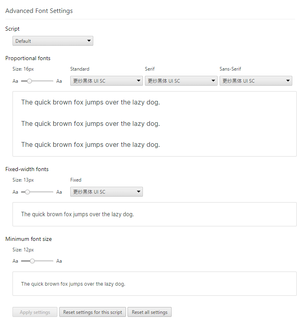
Task: Click the minimum font size preview box
Action: [x=154, y=284]
